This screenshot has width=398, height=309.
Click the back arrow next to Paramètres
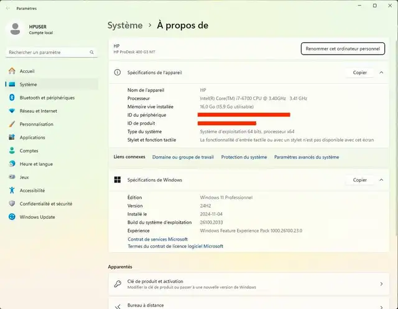pyautogui.click(x=8, y=8)
